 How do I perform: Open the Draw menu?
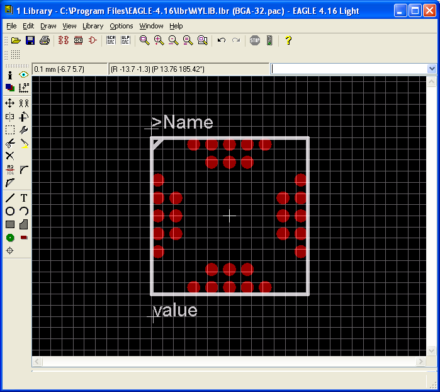48,26
